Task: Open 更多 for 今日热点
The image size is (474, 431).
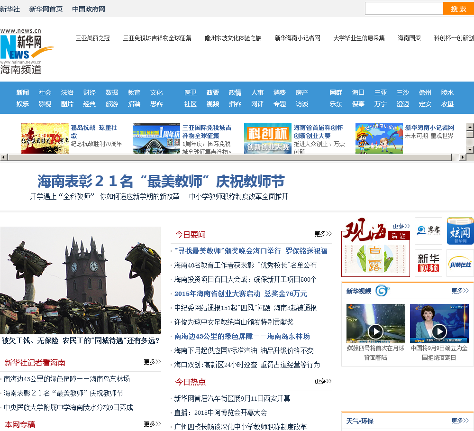Action: coord(323,381)
